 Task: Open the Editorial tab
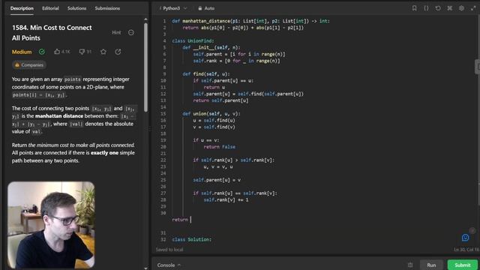point(50,8)
